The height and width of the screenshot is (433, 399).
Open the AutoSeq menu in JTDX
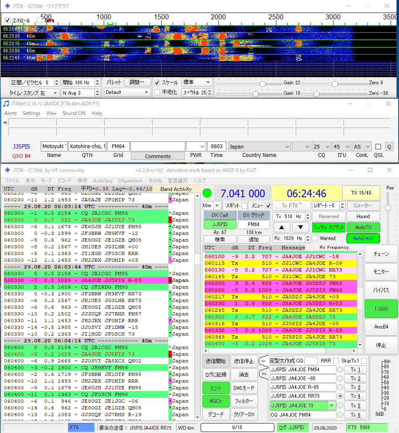tap(102, 180)
